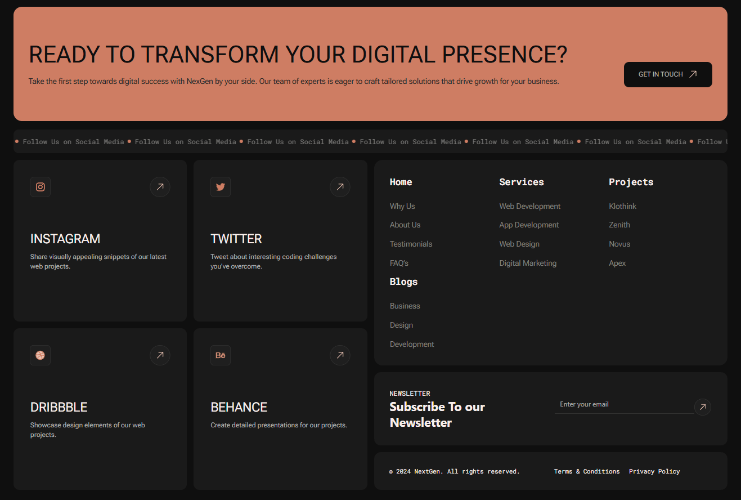Click the Subscribe To our Newsletter heading
The width and height of the screenshot is (741, 500).
(437, 414)
